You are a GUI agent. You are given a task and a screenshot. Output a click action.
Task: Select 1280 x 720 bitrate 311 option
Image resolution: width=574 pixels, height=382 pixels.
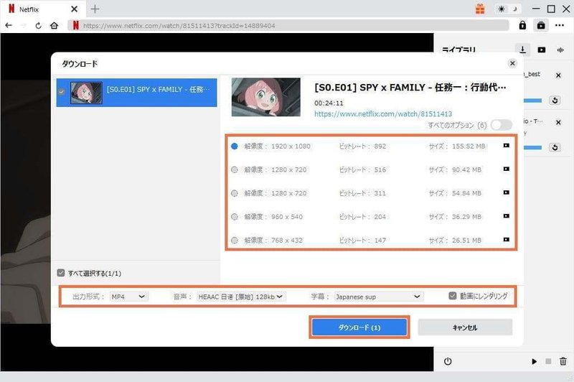tap(235, 193)
